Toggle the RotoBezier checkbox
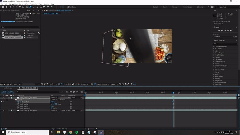 (68, 7)
